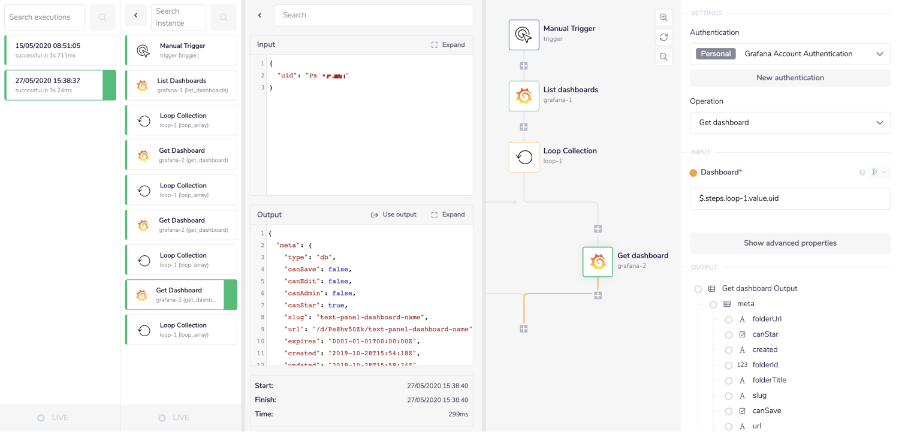Click zoom out magnifier on canvas

[663, 57]
